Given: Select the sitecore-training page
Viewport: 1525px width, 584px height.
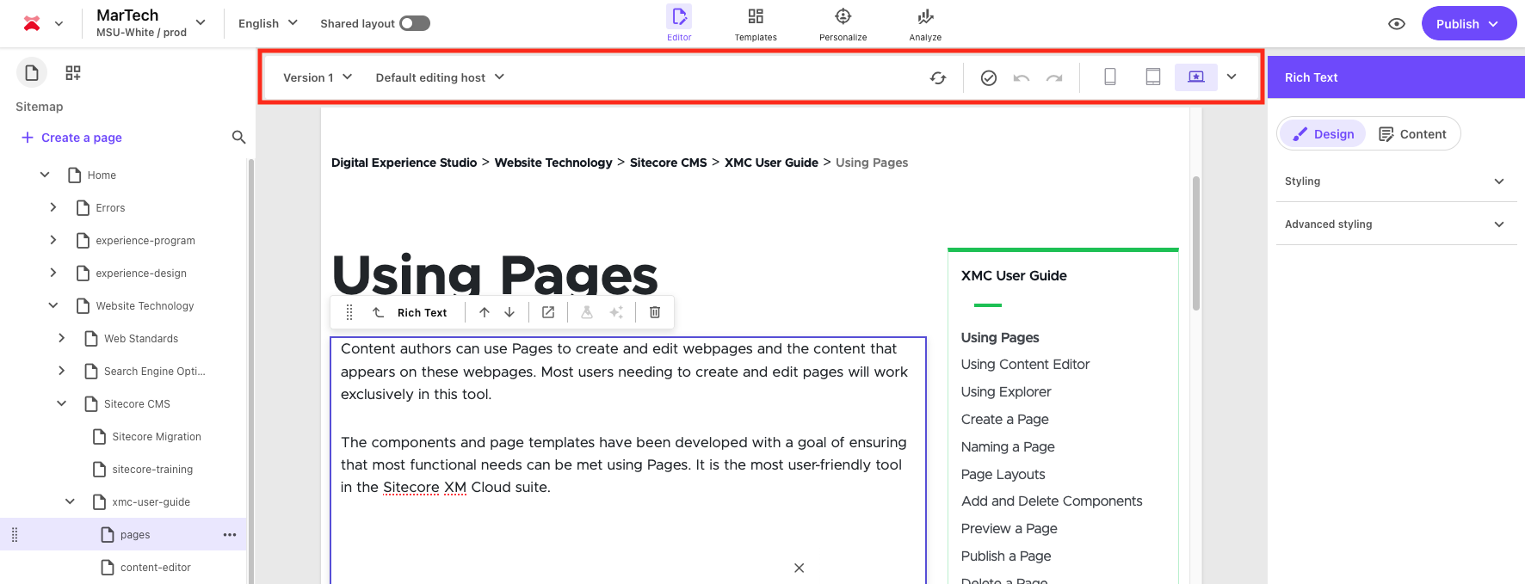Looking at the screenshot, I should click(152, 470).
